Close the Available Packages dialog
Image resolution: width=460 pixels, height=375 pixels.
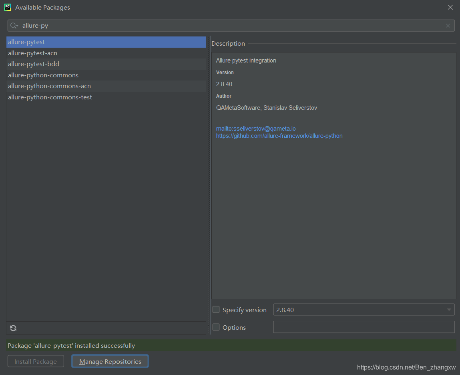pyautogui.click(x=450, y=7)
